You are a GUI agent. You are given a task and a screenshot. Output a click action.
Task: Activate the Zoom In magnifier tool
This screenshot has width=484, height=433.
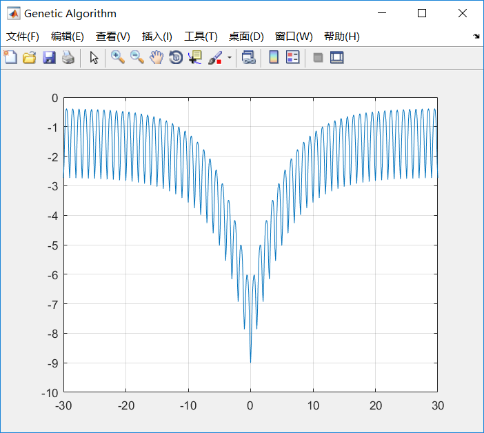[x=118, y=57]
